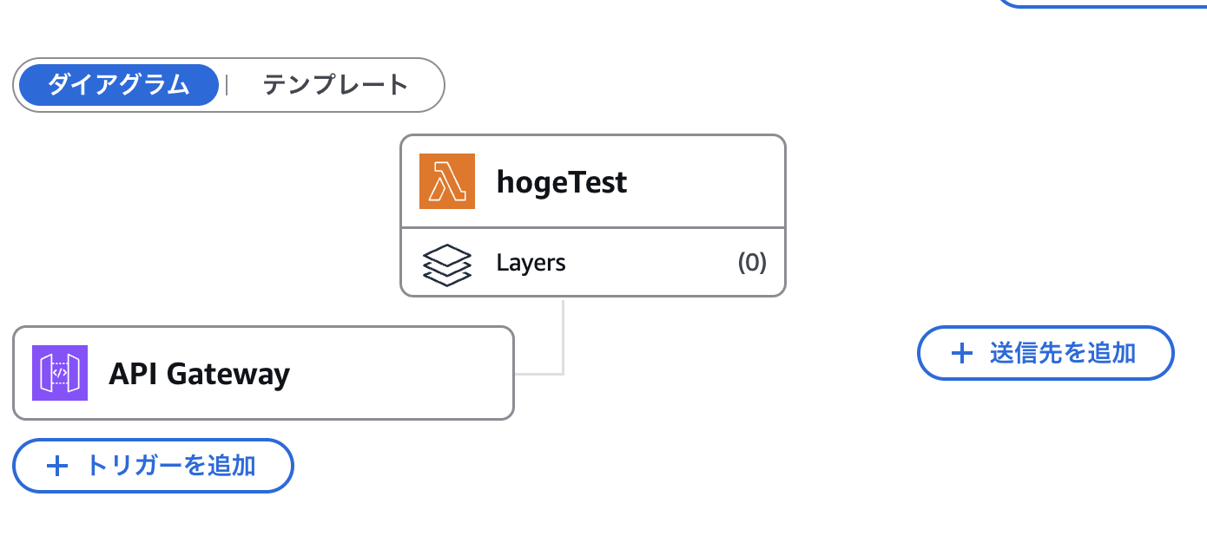Toggle back to diagram view mode
The height and width of the screenshot is (536, 1207).
click(117, 85)
